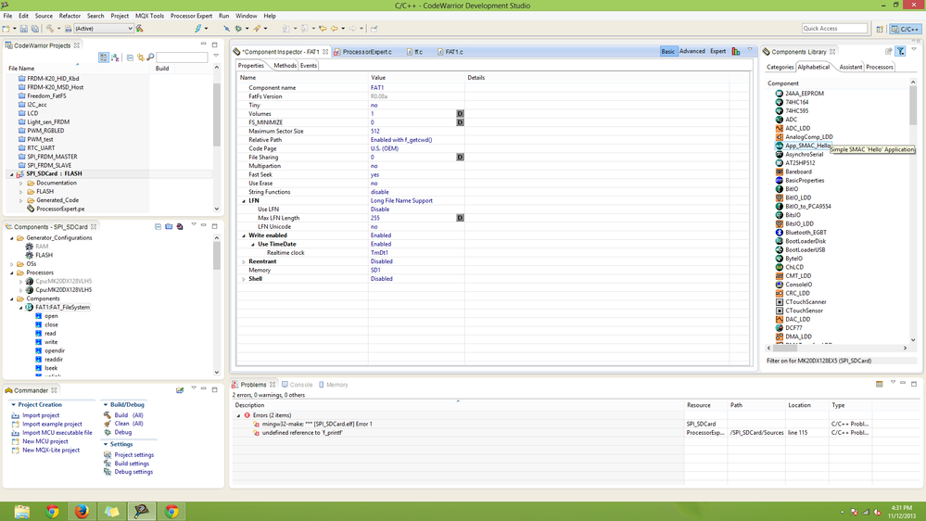The width and height of the screenshot is (926, 521).
Task: Expand the Shell property group
Action: (243, 279)
